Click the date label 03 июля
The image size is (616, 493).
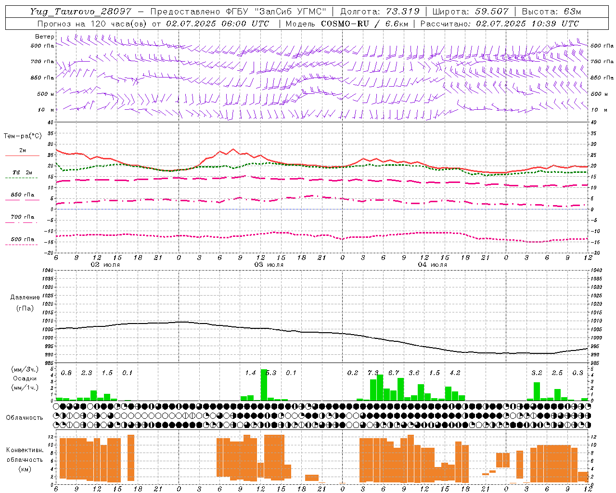269,265
